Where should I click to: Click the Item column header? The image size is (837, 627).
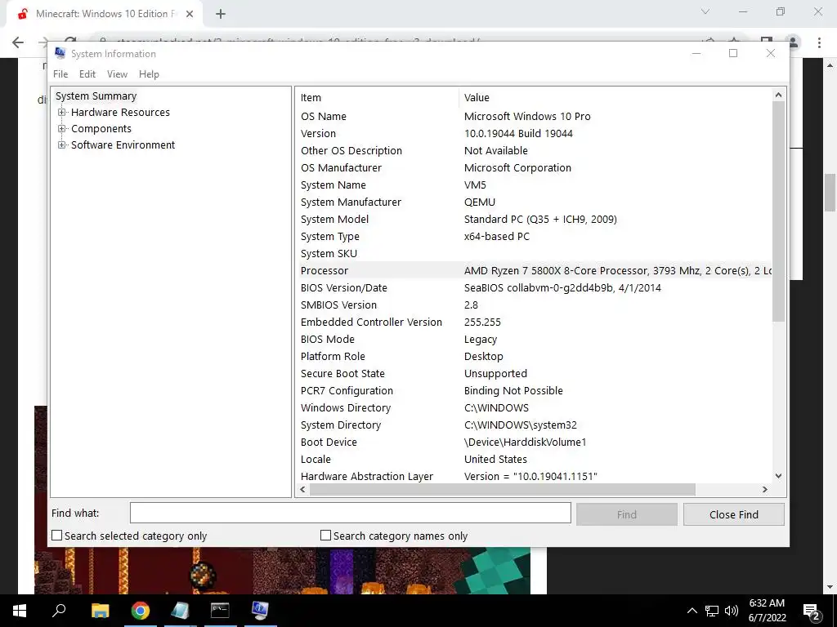point(377,98)
